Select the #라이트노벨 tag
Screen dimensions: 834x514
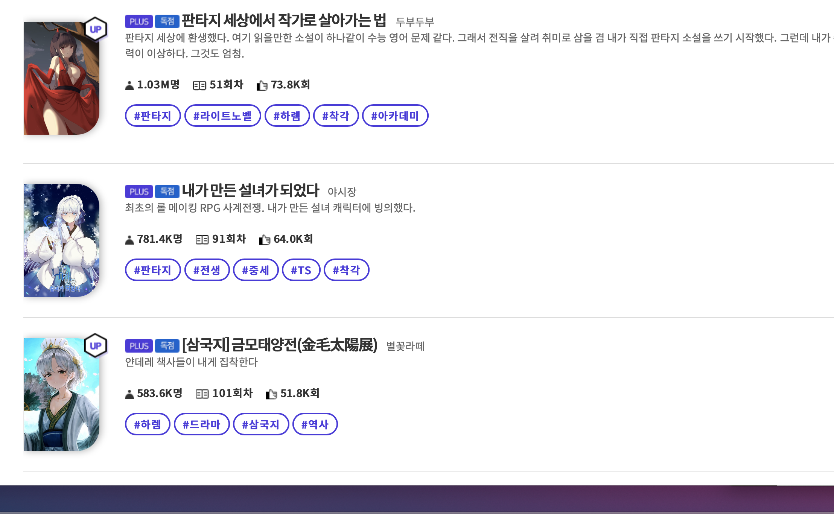pos(222,116)
